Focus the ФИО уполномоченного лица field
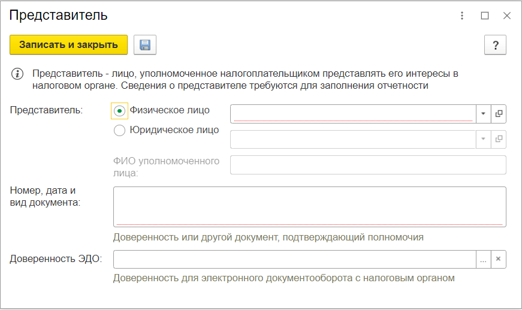Screen dimensions: 522x310 (x=368, y=165)
